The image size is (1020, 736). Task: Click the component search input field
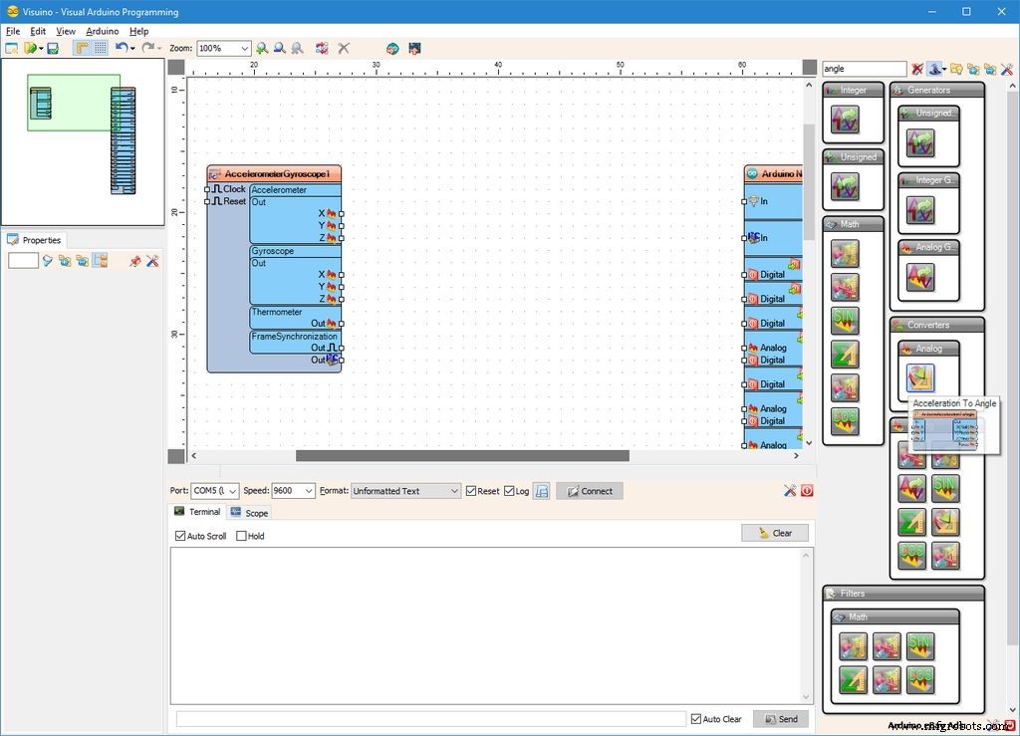pos(863,69)
